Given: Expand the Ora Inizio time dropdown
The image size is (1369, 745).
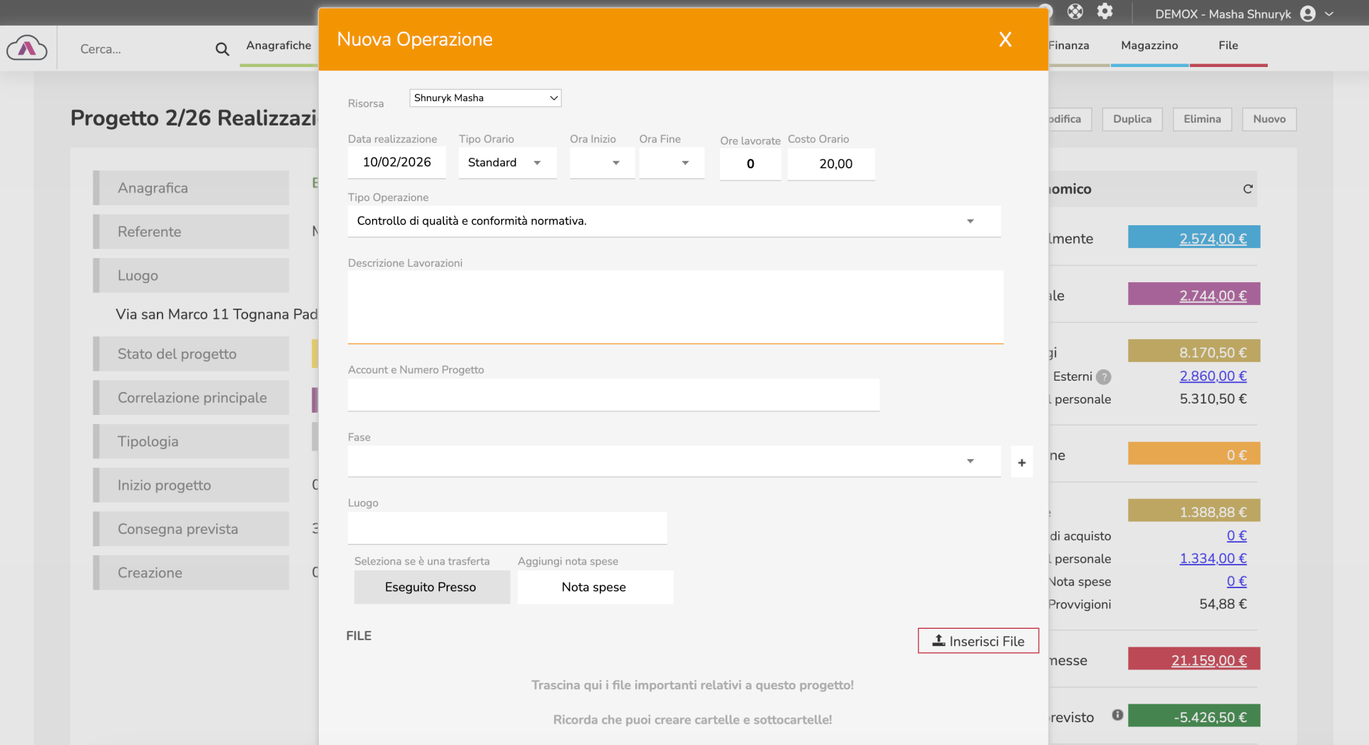Looking at the screenshot, I should click(602, 163).
